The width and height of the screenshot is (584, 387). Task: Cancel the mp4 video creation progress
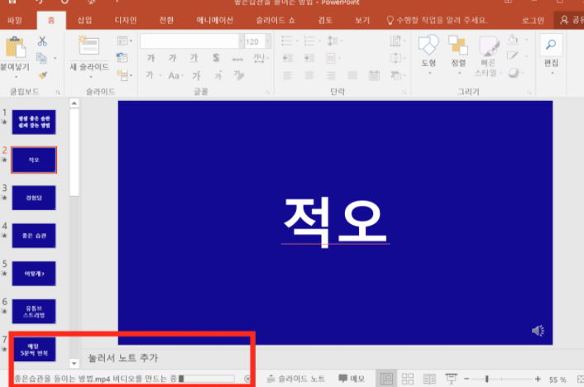247,379
